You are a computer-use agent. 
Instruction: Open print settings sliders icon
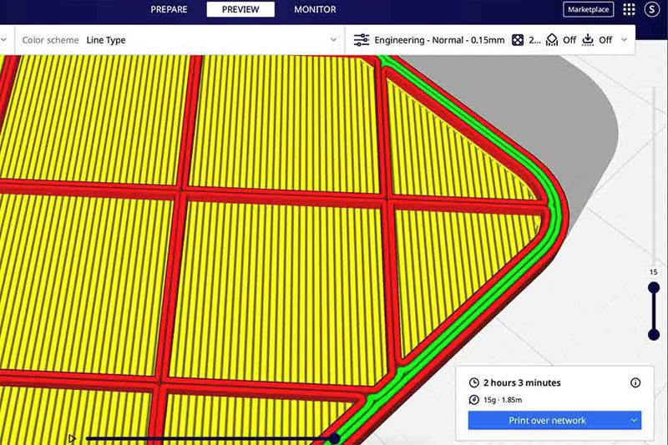(x=362, y=40)
